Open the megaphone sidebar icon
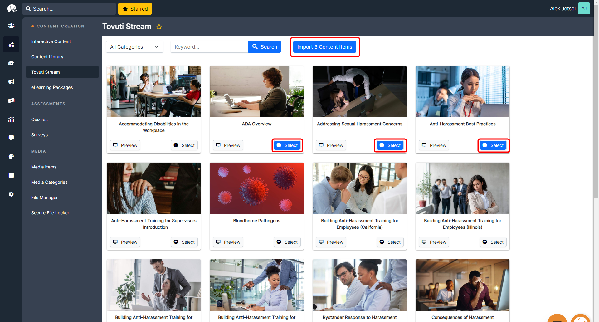 (11, 82)
